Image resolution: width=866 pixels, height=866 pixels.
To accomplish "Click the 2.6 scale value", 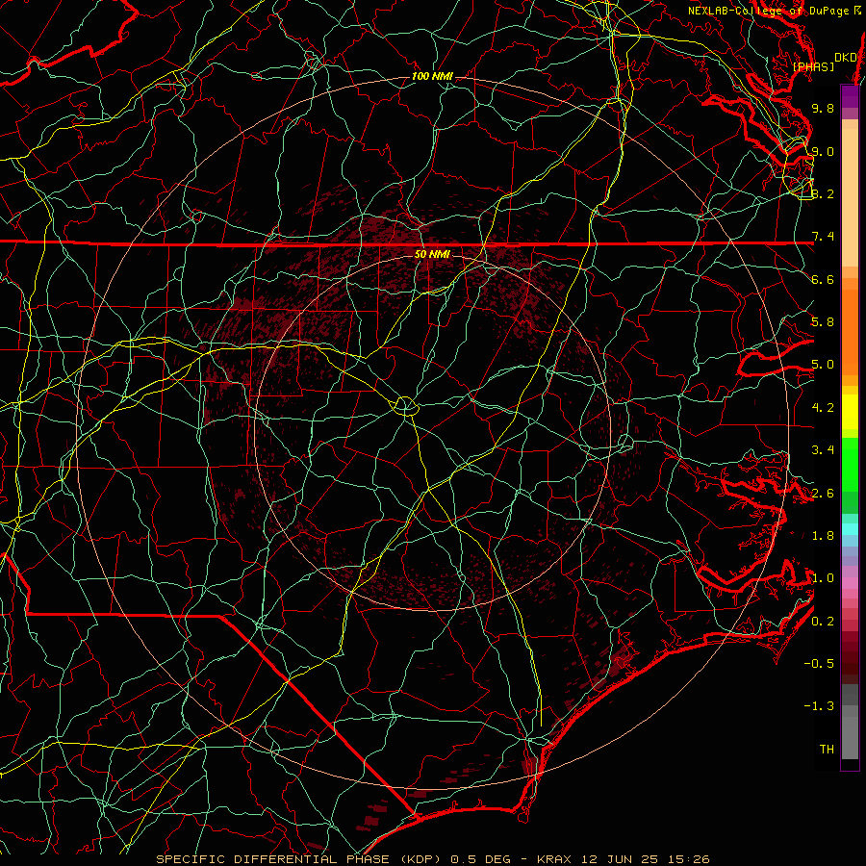I will pos(823,494).
